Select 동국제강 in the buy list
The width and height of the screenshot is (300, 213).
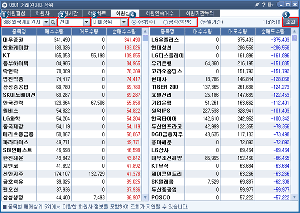point(72,126)
